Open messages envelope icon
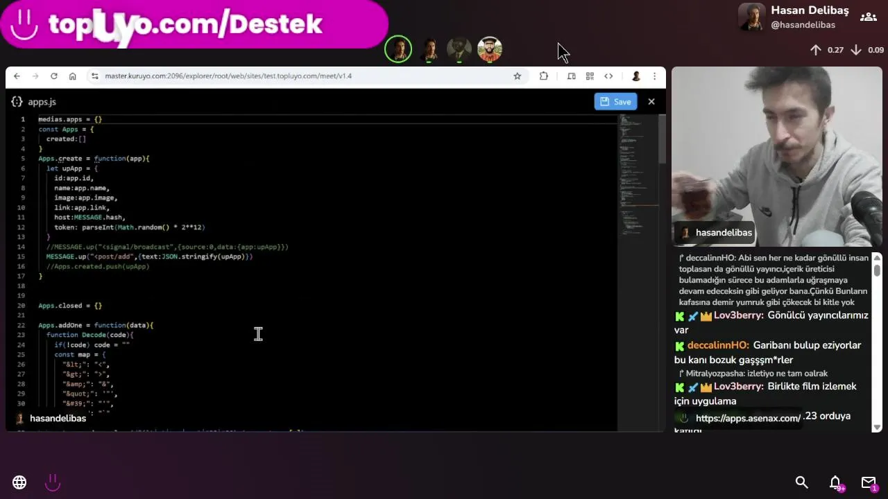888x499 pixels. [869, 482]
